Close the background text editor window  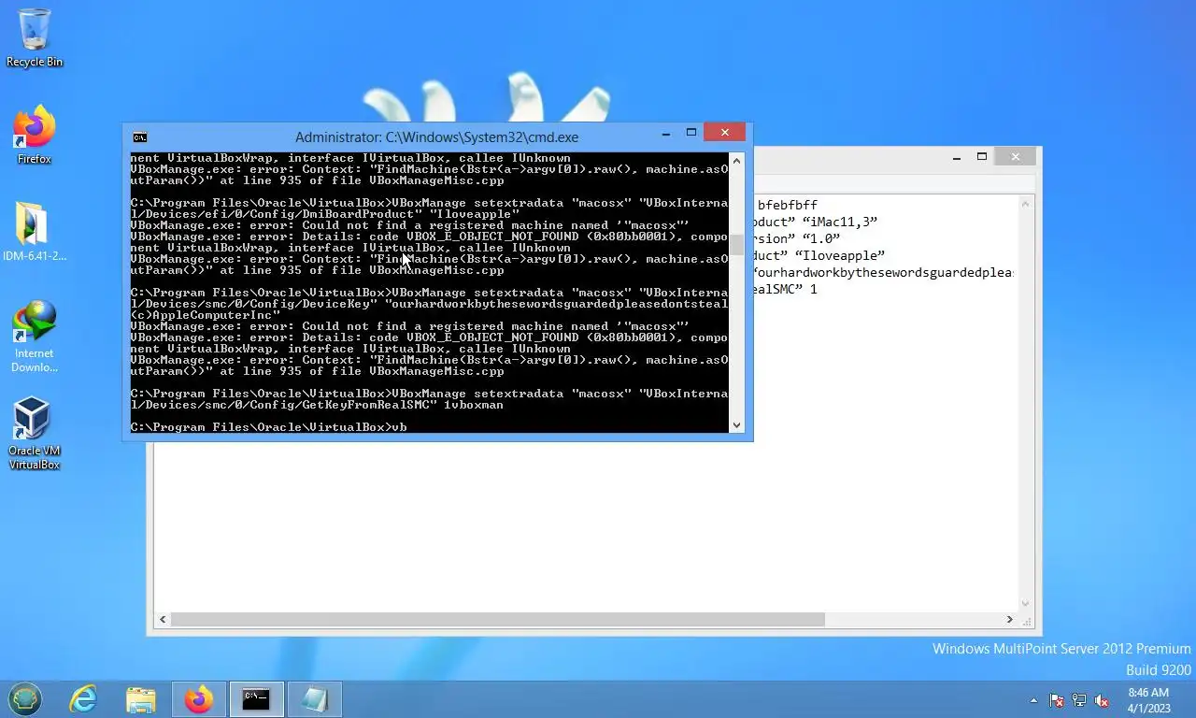(x=1016, y=157)
